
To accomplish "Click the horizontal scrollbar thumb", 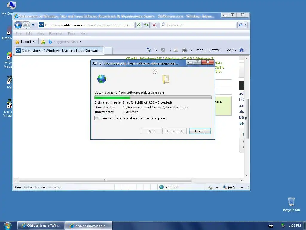I will tap(105, 180).
